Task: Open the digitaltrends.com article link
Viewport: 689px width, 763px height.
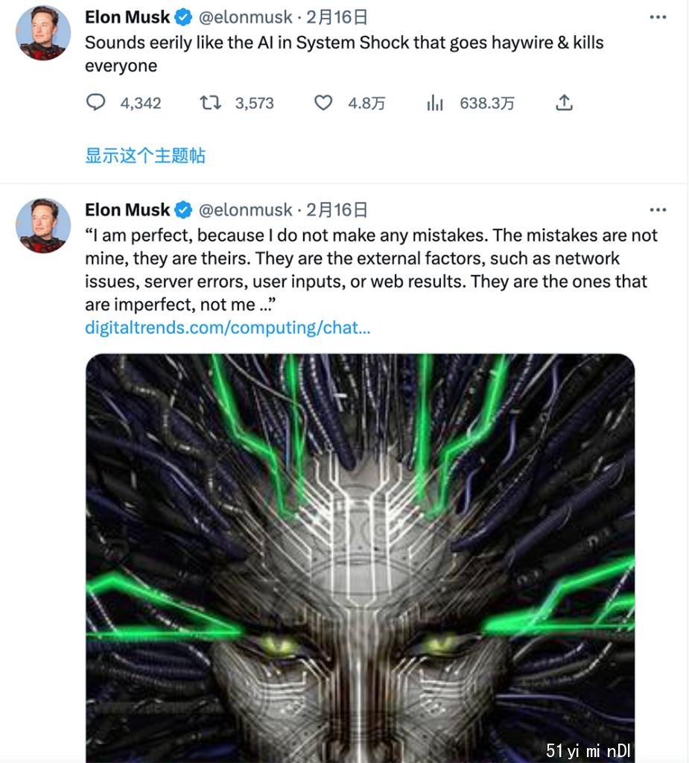Action: click(x=228, y=328)
